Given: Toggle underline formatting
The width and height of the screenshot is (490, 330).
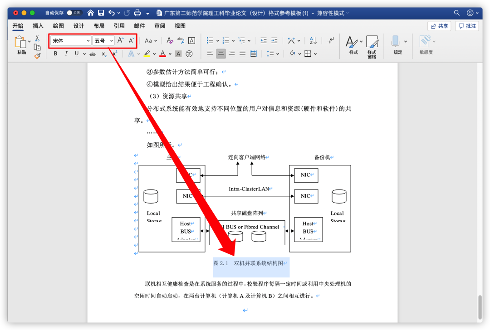Looking at the screenshot, I should point(77,53).
